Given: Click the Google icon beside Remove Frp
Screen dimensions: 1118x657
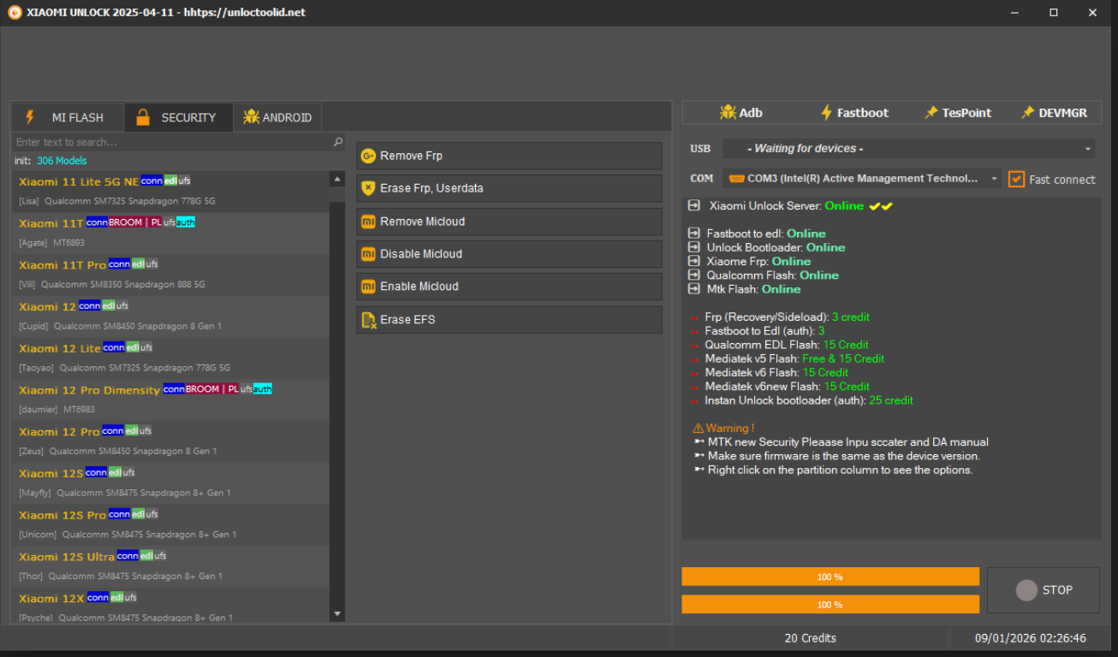Looking at the screenshot, I should coord(368,156).
